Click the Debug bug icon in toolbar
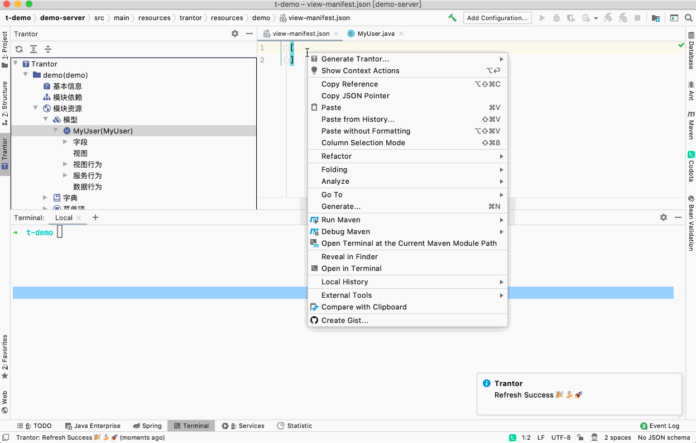Screen dimensions: 696x443 pyautogui.click(x=556, y=18)
